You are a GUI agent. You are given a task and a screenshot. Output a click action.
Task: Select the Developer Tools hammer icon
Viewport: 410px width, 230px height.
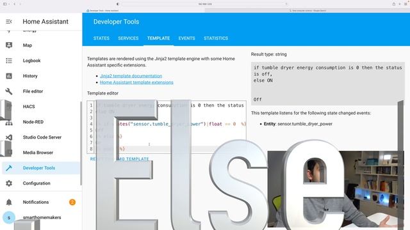(x=9, y=168)
